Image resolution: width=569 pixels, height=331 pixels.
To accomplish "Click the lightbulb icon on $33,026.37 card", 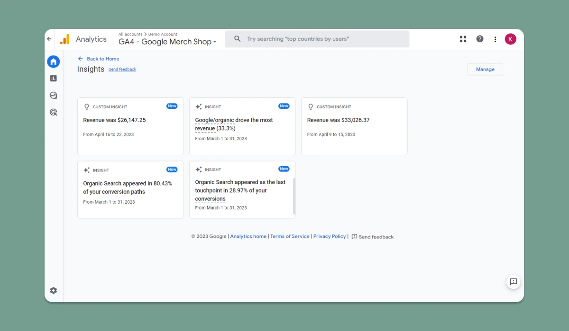I will tap(311, 107).
